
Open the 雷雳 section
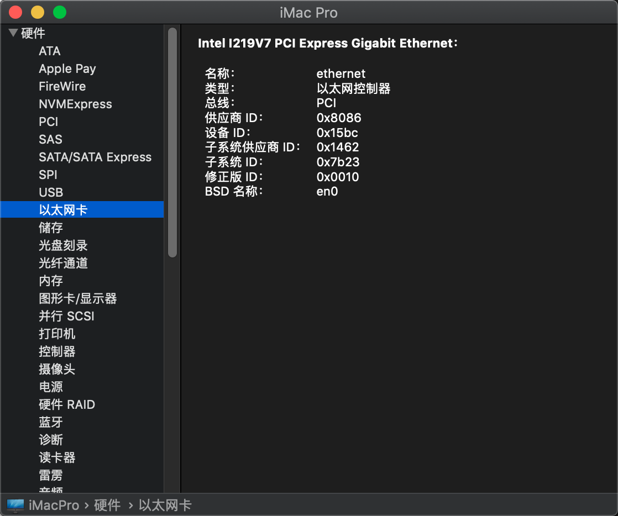click(x=51, y=476)
